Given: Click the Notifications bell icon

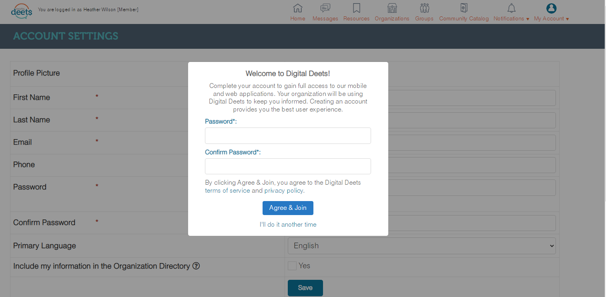Looking at the screenshot, I should (512, 8).
